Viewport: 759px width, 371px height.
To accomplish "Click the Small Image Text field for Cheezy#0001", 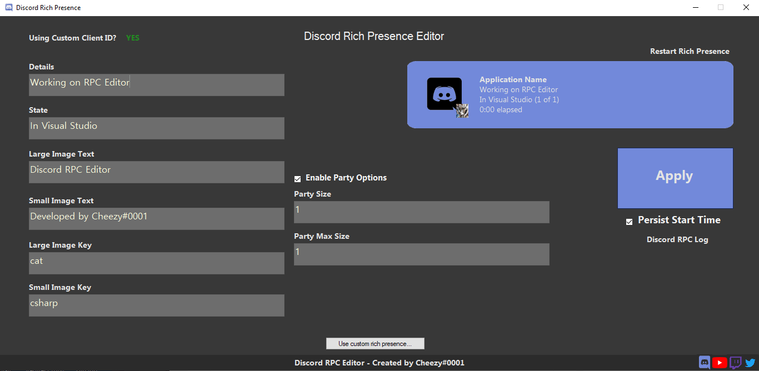I will (x=156, y=218).
